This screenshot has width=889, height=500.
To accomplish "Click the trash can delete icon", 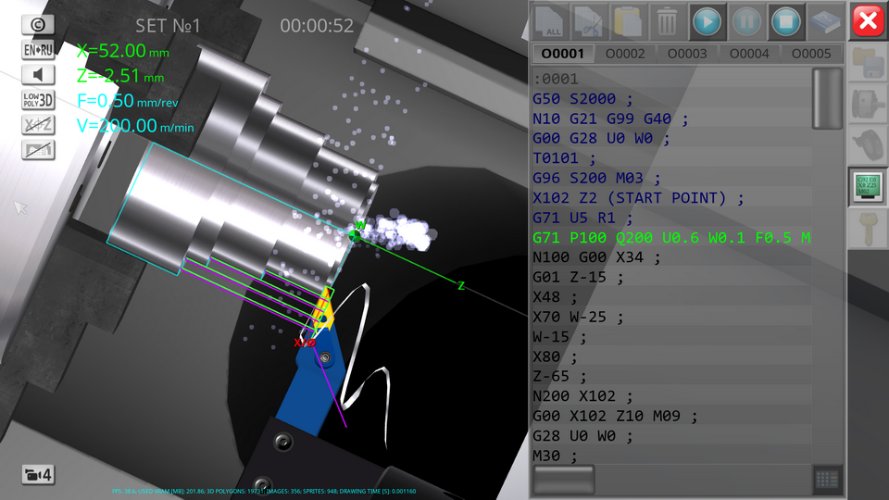I will (667, 20).
